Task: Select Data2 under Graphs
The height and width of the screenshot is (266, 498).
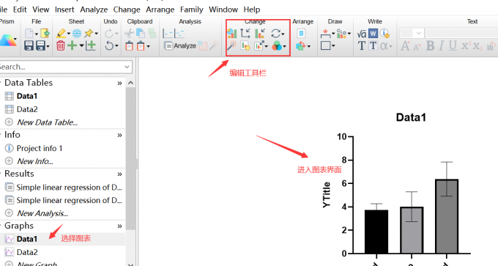Action: 27,252
